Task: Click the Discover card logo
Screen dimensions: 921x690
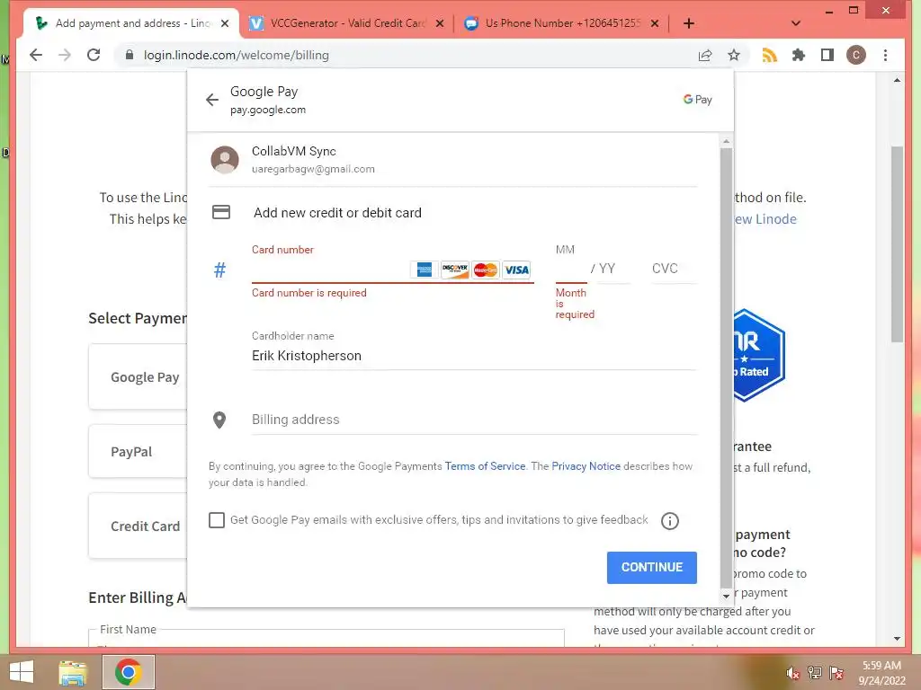Action: 454,270
